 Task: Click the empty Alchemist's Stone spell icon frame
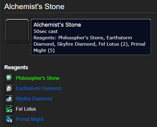point(17,31)
